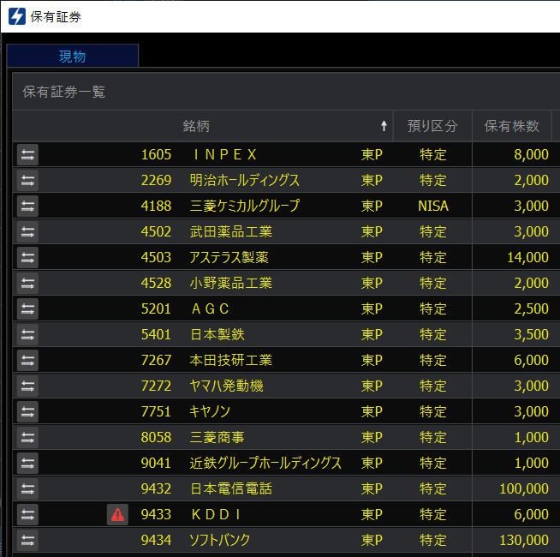The image size is (560, 557).
Task: Open the order menu icon for 三菱ケミカルグループ row
Action: click(27, 207)
